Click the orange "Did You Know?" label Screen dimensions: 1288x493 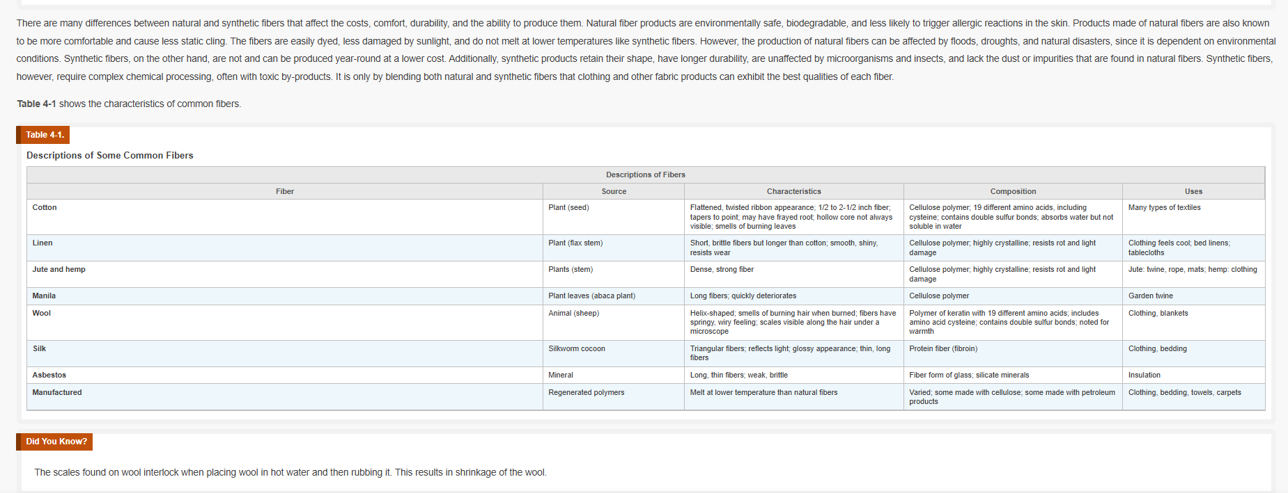(56, 442)
